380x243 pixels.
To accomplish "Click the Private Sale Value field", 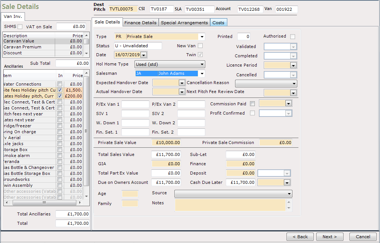I will coord(166,143).
